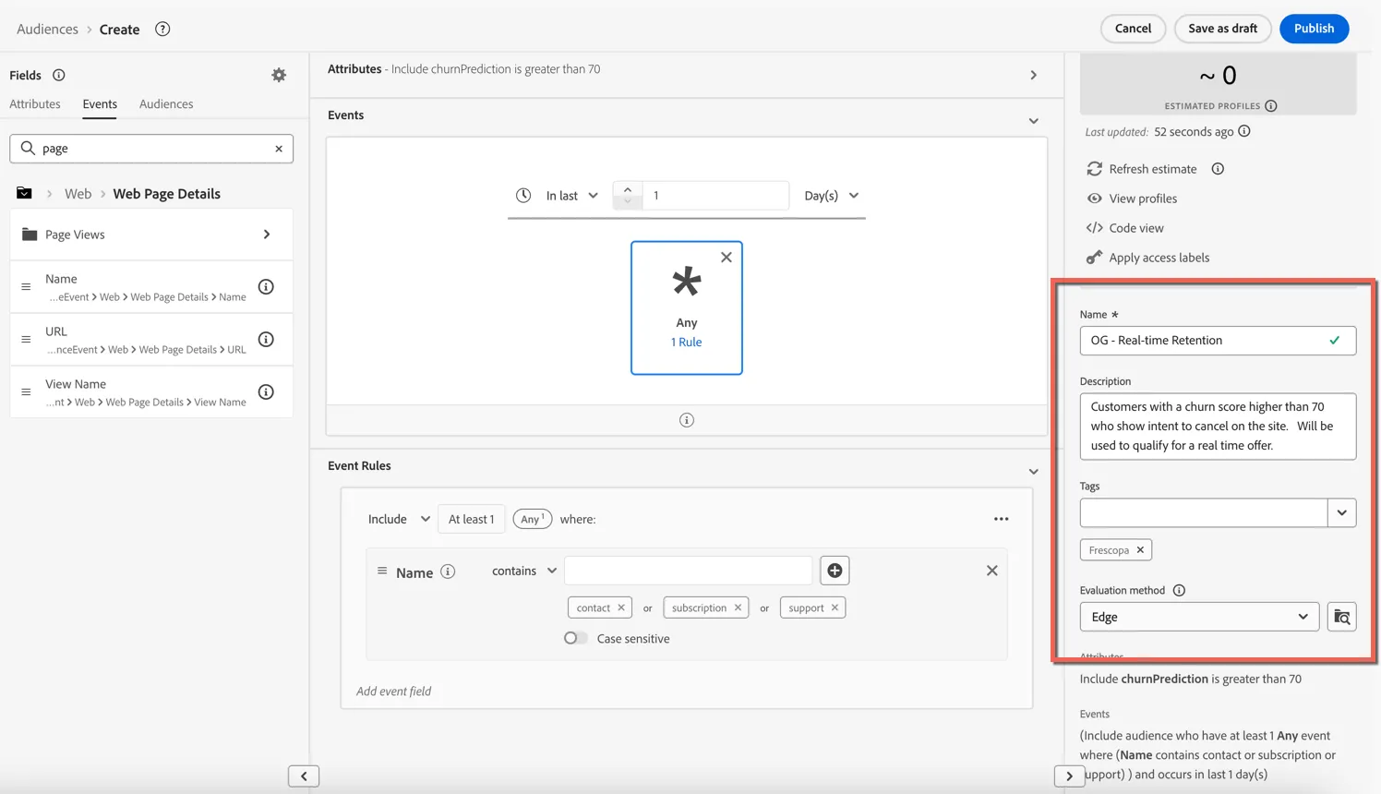Open the Day(s) unit dropdown
Image resolution: width=1381 pixels, height=794 pixels.
(x=832, y=196)
